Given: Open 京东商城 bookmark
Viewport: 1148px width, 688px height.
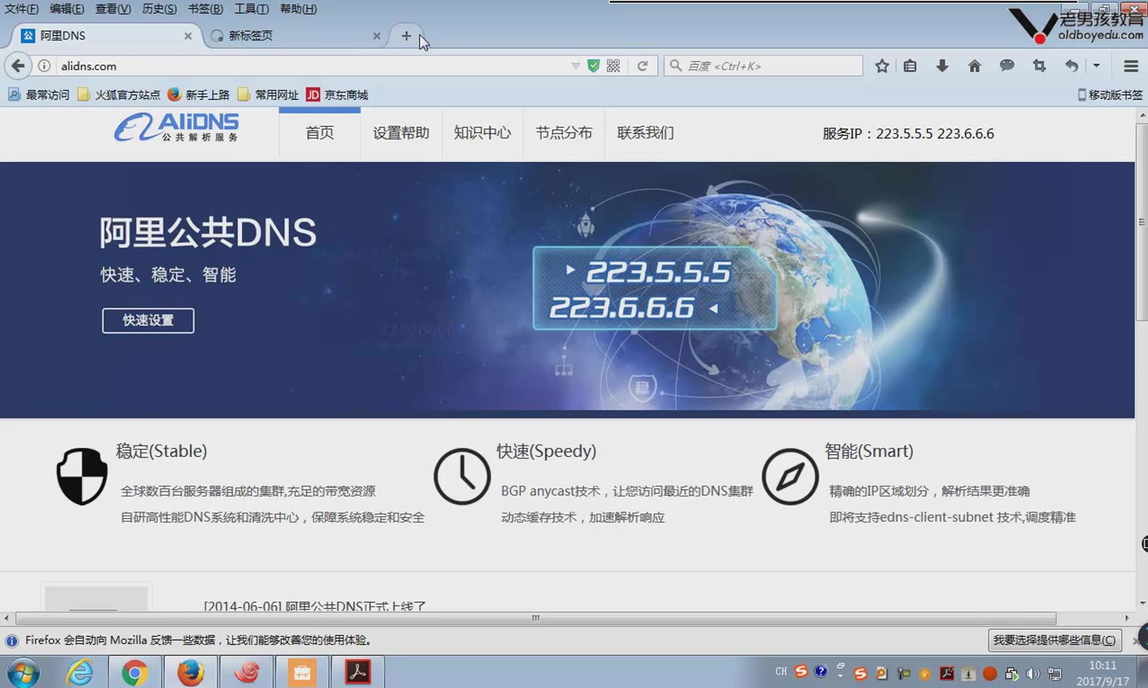Looking at the screenshot, I should pyautogui.click(x=337, y=95).
